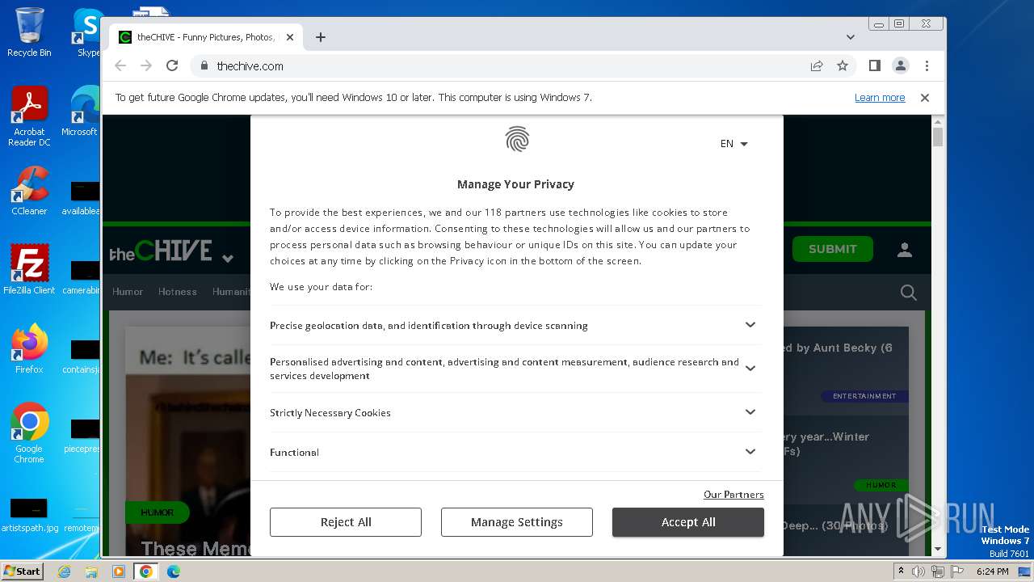
Task: Open File Explorer from taskbar
Action: [x=91, y=571]
